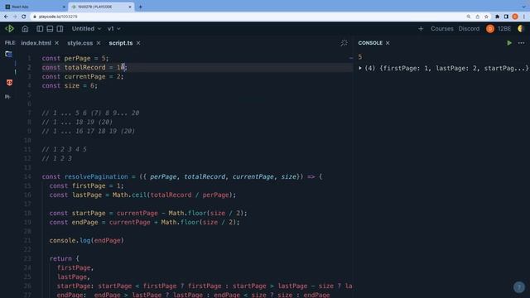Close the PLAYCODE browser tab
This screenshot has height=298, width=530.
pos(130,7)
